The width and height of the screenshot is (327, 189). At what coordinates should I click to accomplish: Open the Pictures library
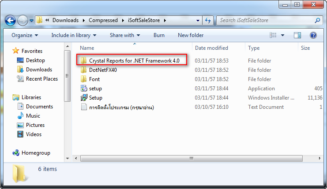point(35,125)
